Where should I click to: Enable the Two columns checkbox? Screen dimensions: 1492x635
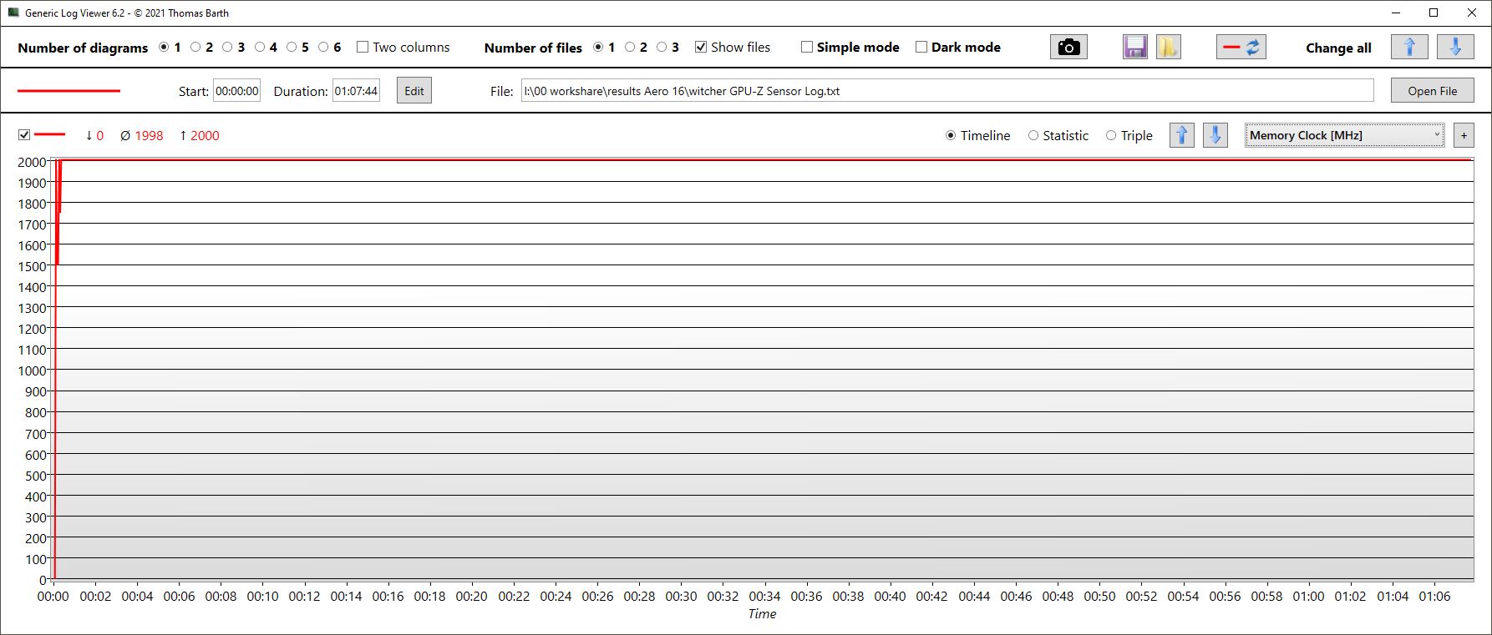pos(363,48)
